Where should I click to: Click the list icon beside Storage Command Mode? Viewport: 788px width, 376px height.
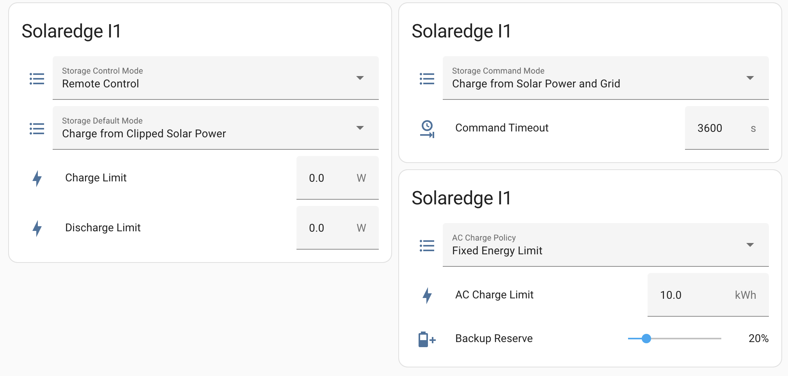pyautogui.click(x=427, y=78)
